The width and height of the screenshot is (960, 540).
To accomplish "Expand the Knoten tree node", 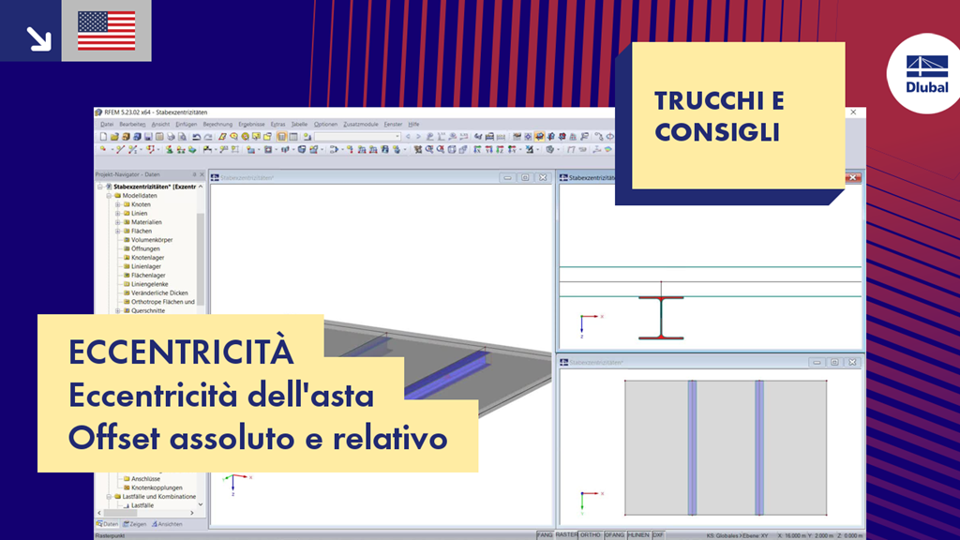I will [117, 204].
